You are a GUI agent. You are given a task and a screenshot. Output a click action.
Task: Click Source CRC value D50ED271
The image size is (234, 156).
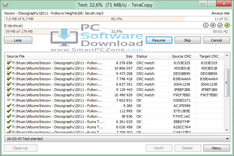click(182, 100)
